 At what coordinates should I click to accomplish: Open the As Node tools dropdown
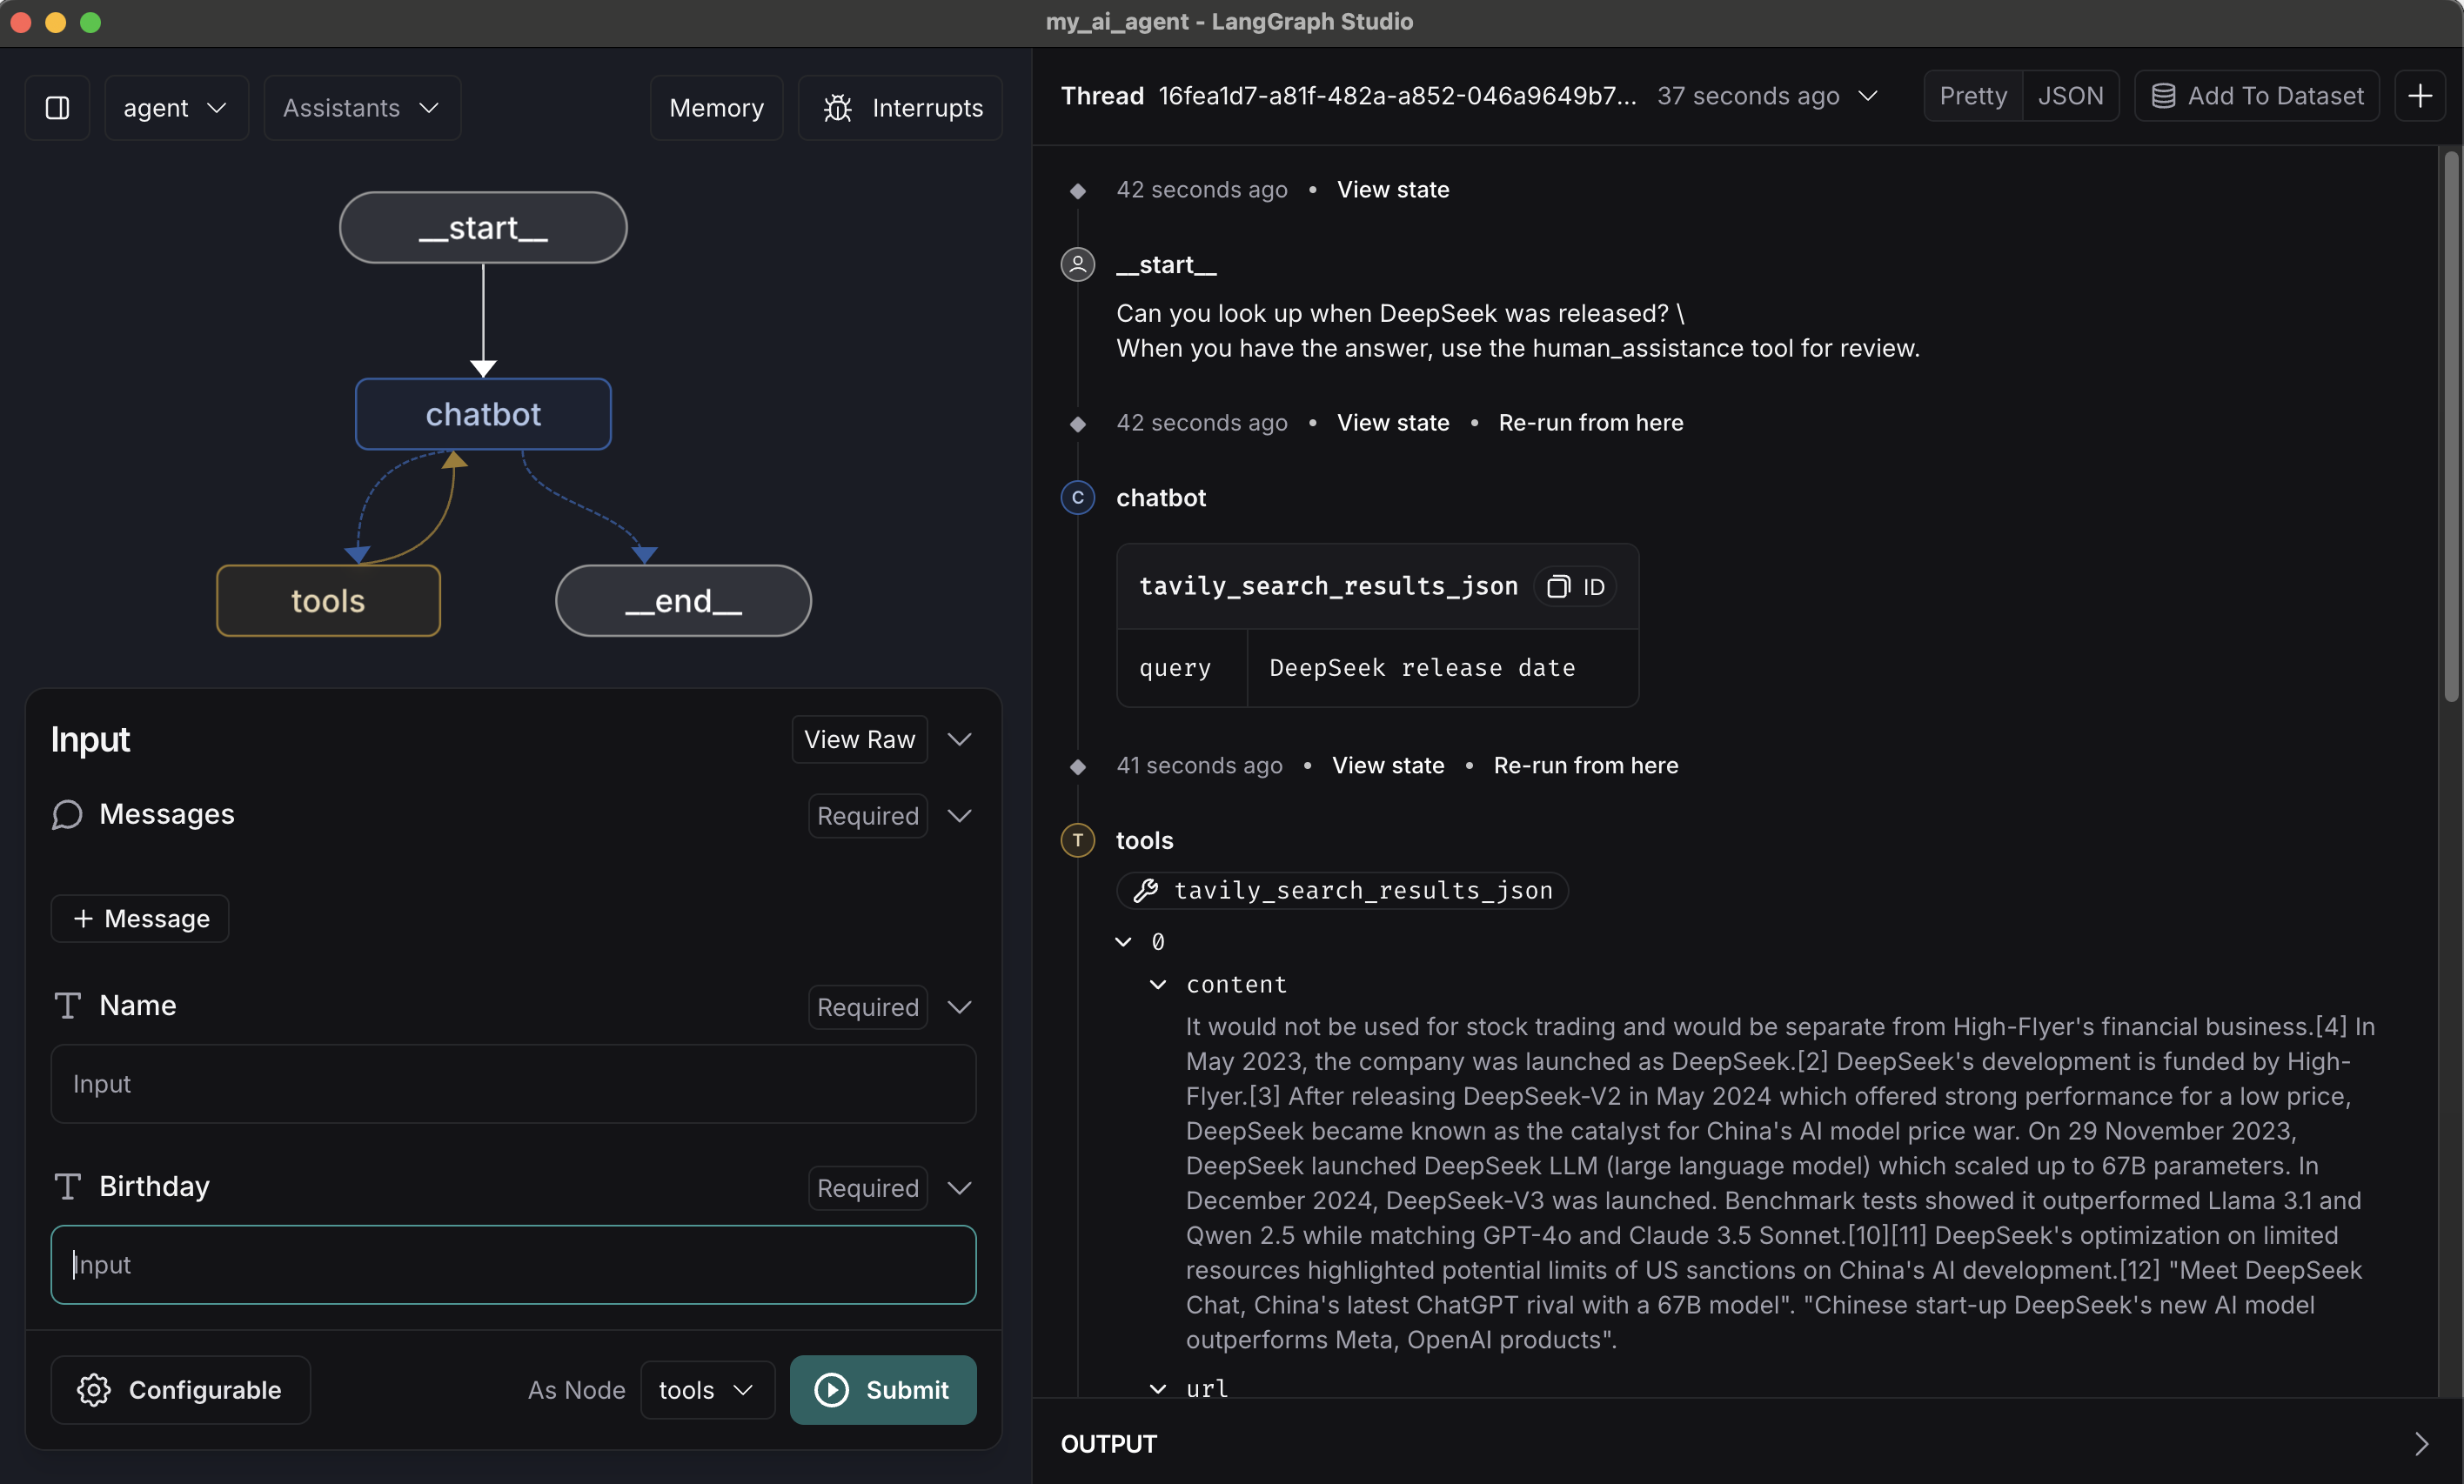706,1390
